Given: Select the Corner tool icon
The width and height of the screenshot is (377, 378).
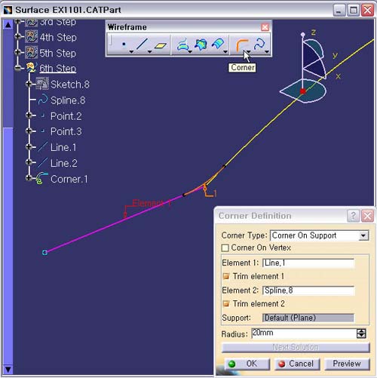Looking at the screenshot, I should click(242, 45).
